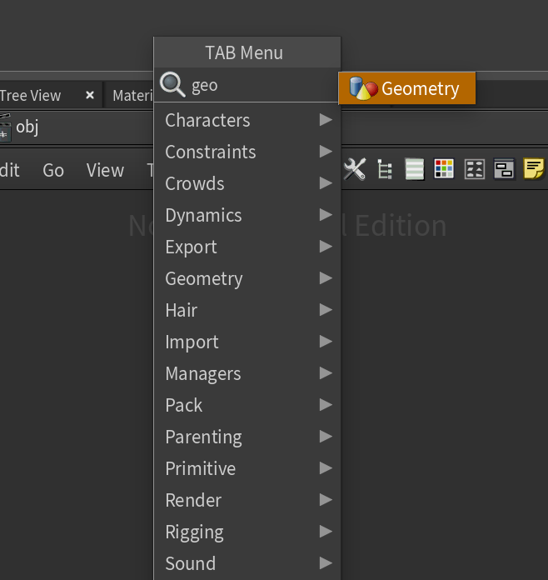Select the Geometry search result
This screenshot has width=548, height=580.
click(x=406, y=88)
